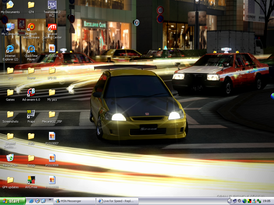The width and height of the screenshot is (274, 205).
Task: Select the P1010009 image file
Action: coord(52,182)
